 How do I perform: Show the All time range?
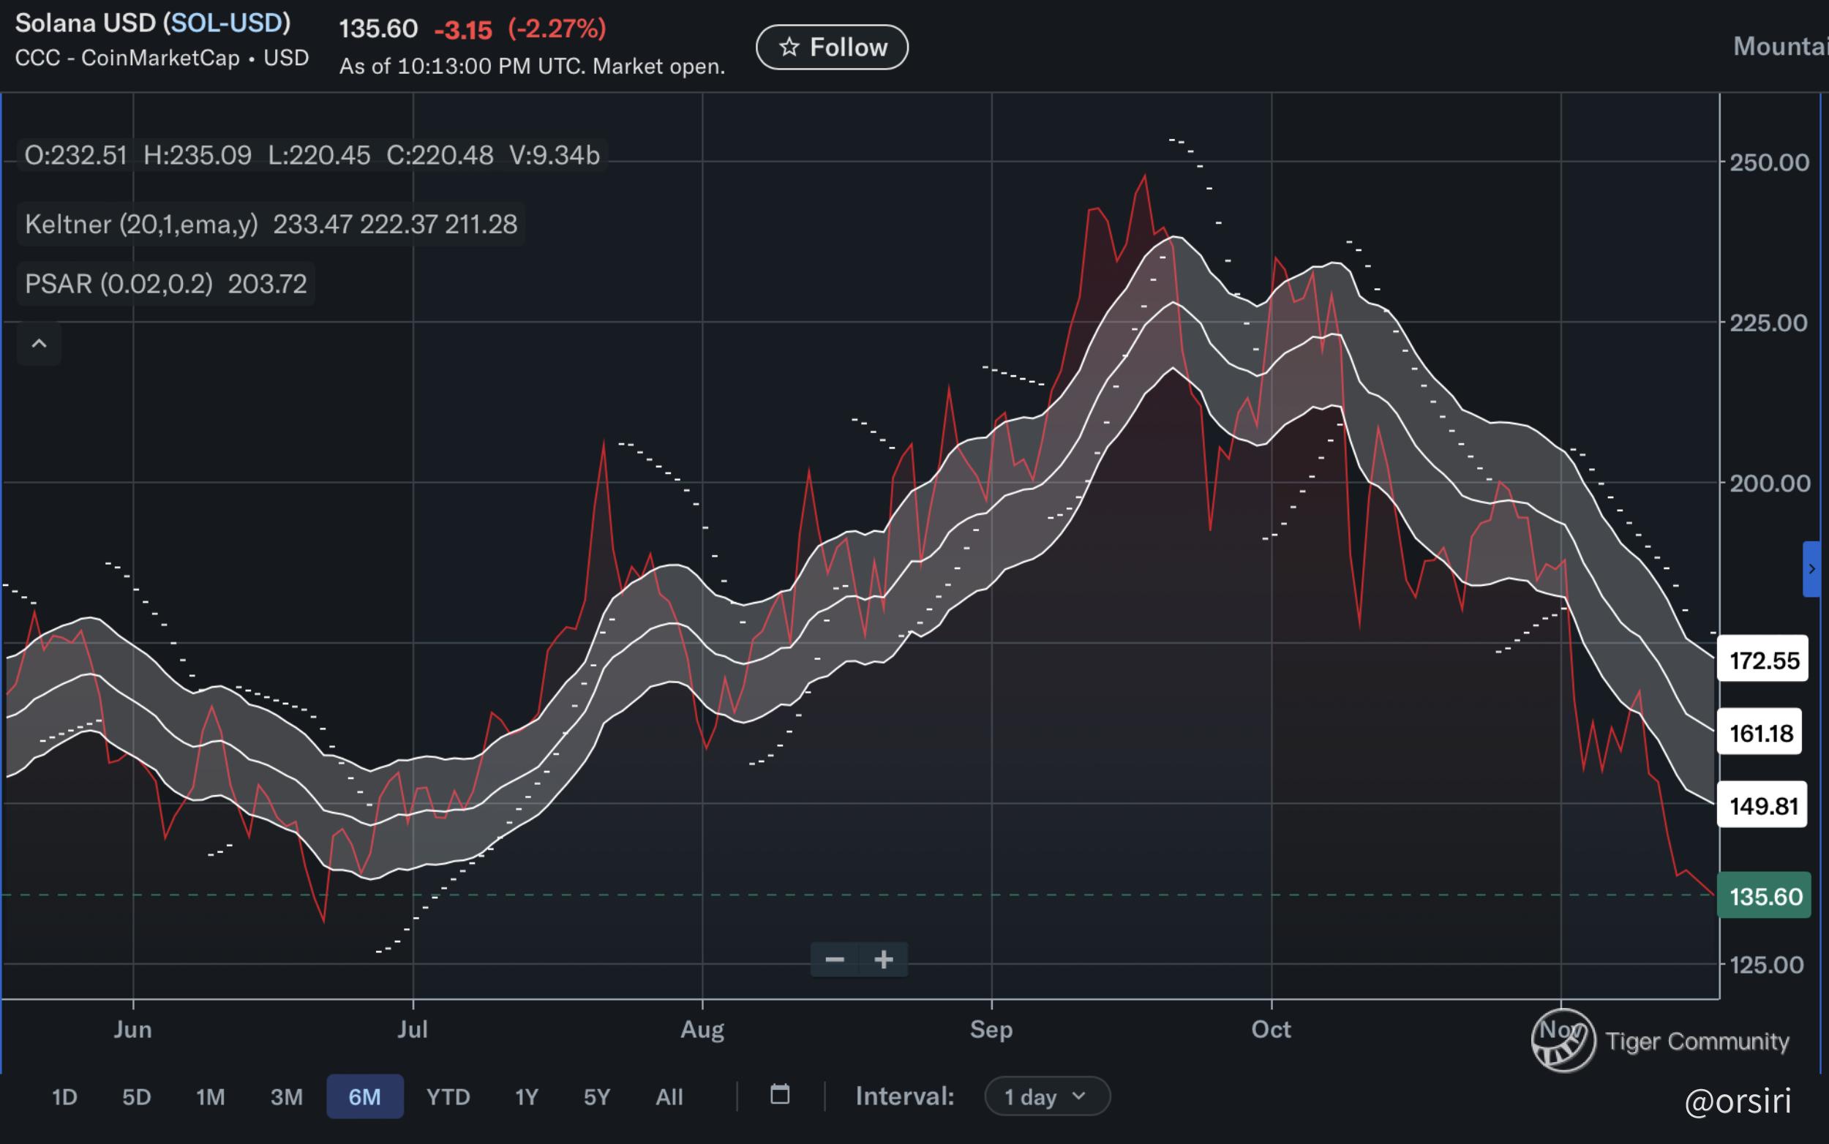point(669,1096)
